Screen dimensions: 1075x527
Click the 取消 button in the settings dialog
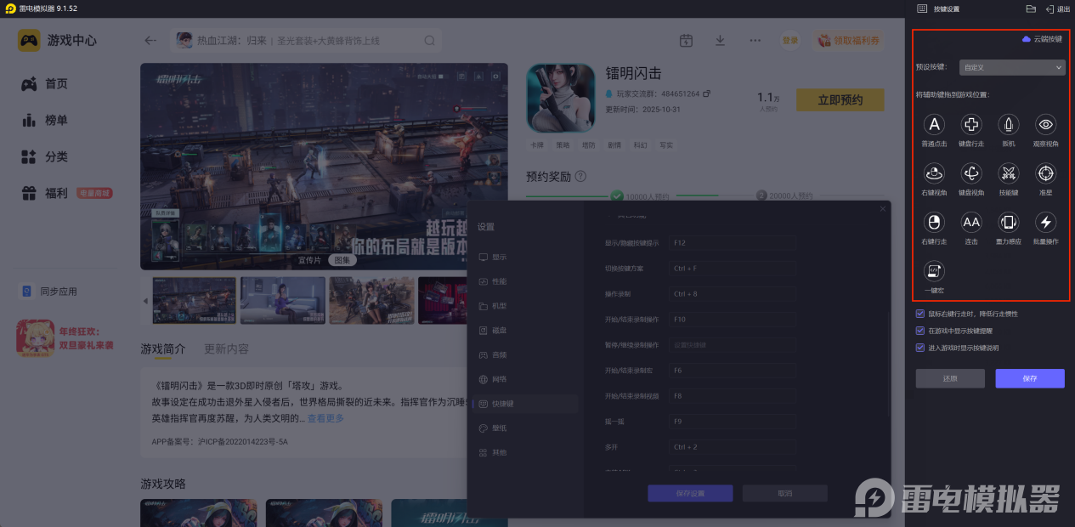[x=785, y=493]
